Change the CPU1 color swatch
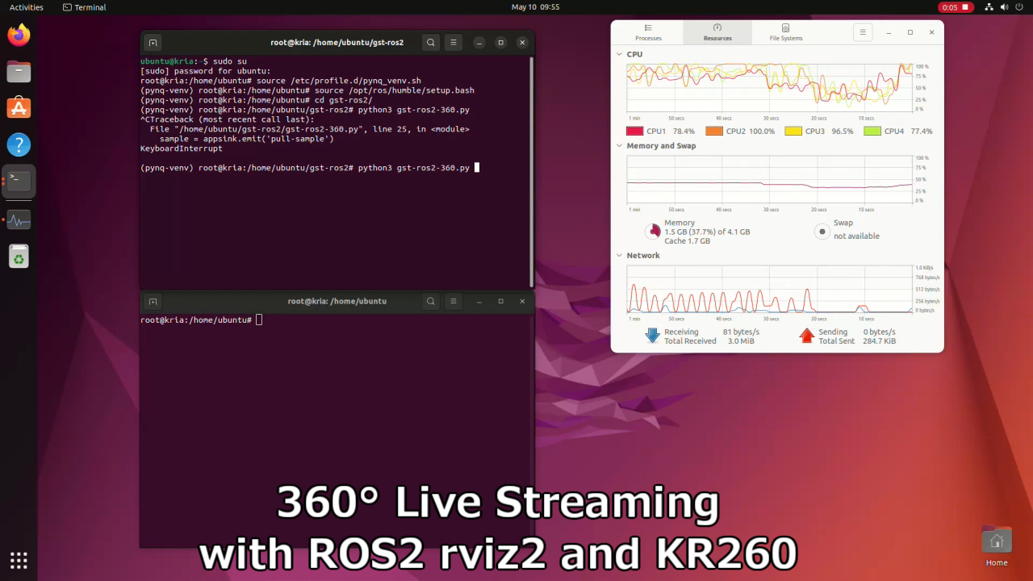 tap(634, 131)
